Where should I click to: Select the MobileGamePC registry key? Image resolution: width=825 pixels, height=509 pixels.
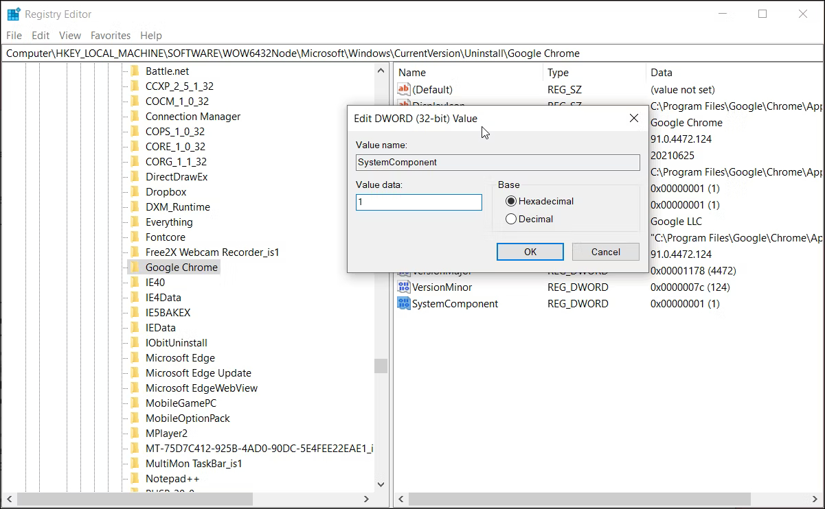pos(181,403)
